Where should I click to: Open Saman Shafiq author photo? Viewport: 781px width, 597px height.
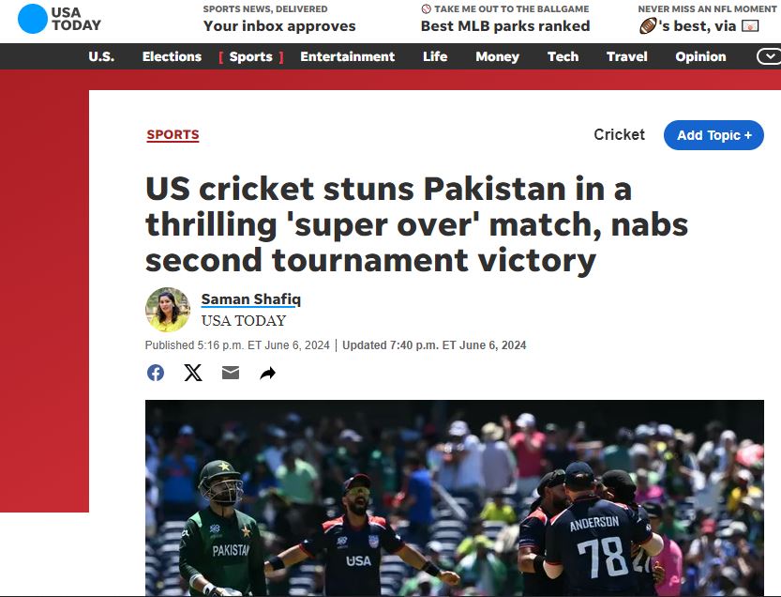click(x=167, y=310)
